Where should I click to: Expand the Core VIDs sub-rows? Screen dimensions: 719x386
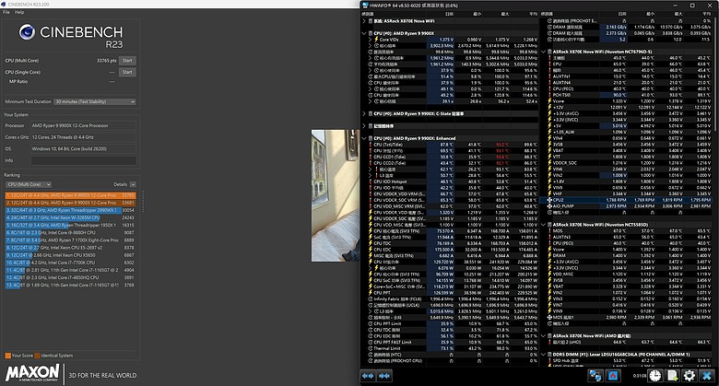tap(370, 40)
